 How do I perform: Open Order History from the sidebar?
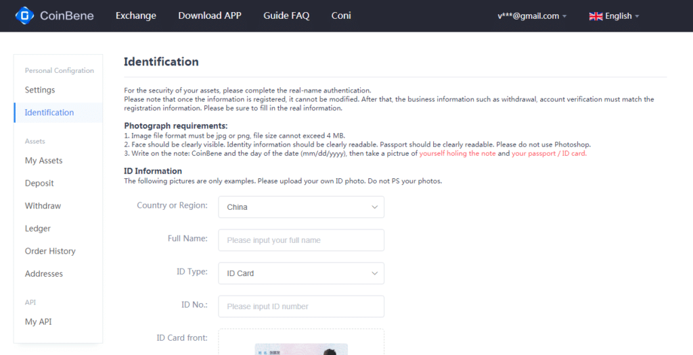[x=50, y=251]
